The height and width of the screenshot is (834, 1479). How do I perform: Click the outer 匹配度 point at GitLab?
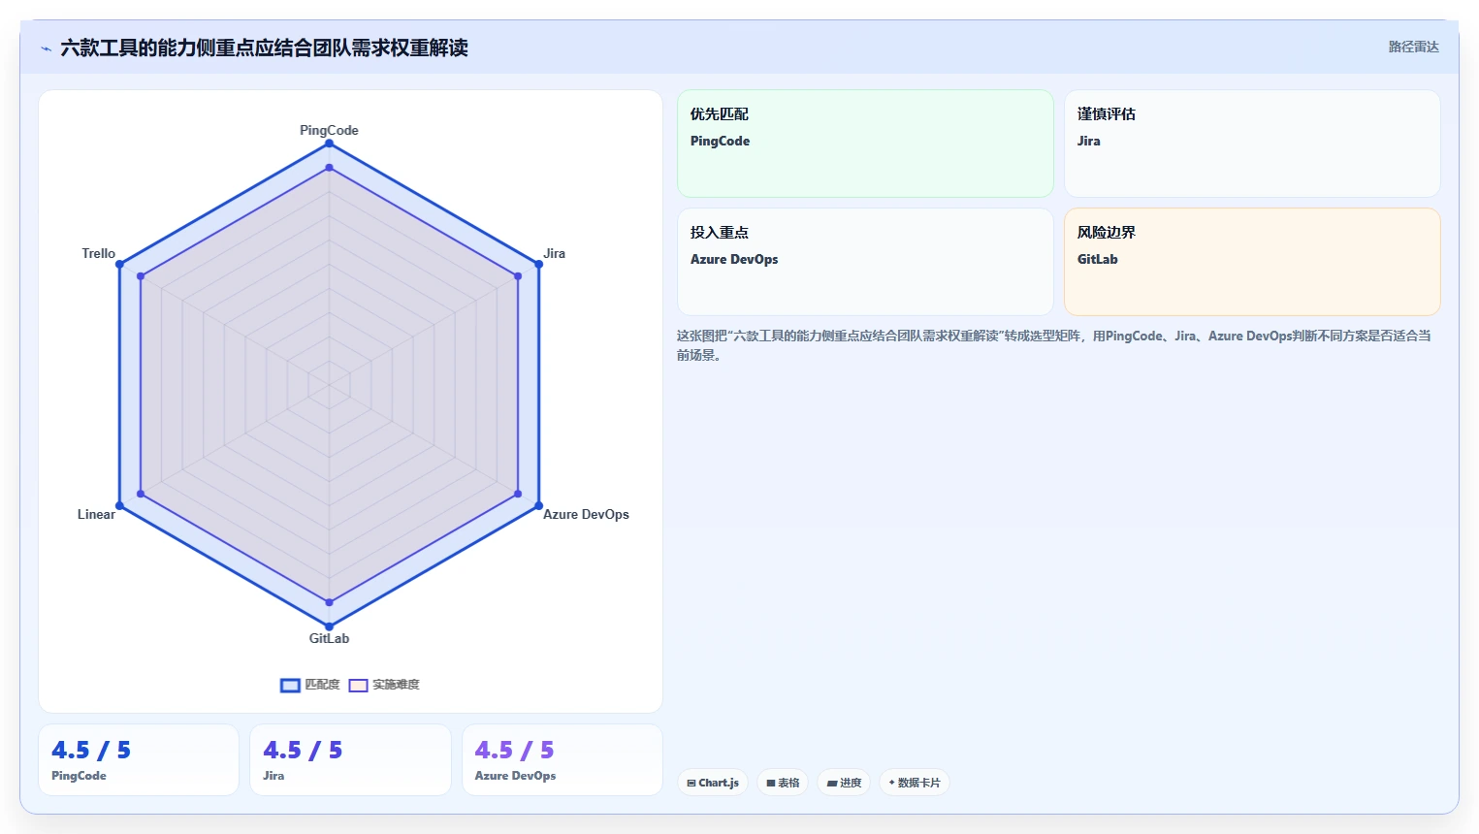coord(329,626)
